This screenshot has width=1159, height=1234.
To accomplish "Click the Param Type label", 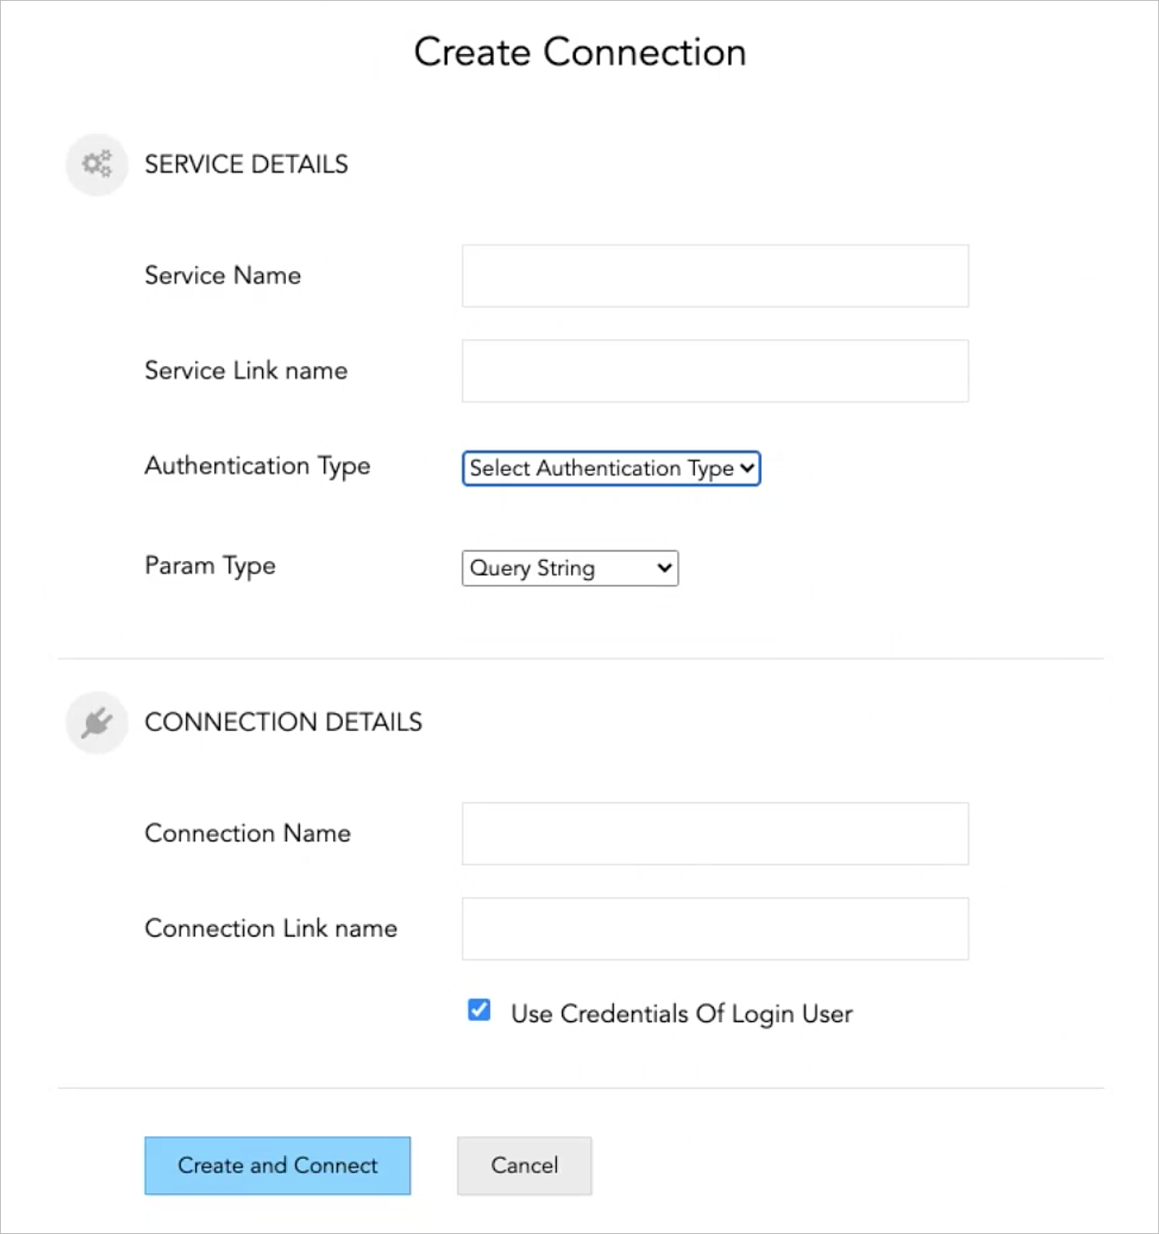I will [210, 566].
